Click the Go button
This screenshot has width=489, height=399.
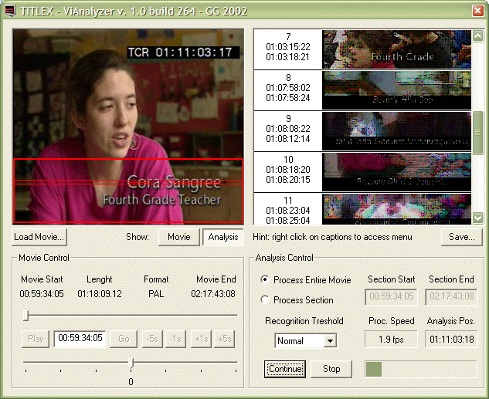[x=124, y=339]
